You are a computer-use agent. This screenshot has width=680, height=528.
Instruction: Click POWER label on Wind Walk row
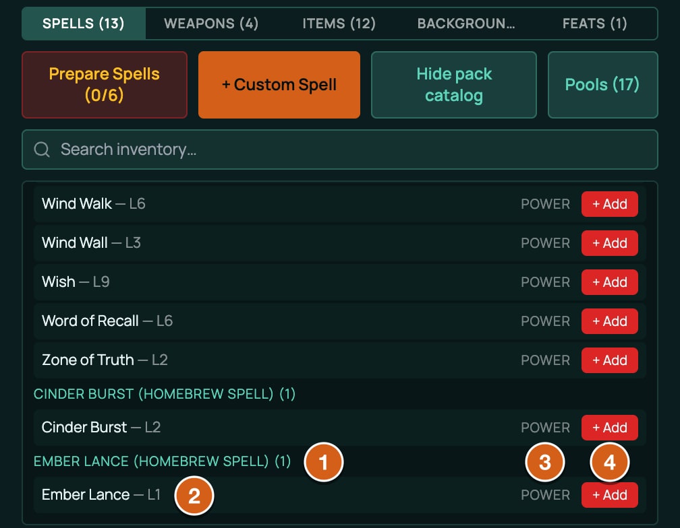coord(546,204)
